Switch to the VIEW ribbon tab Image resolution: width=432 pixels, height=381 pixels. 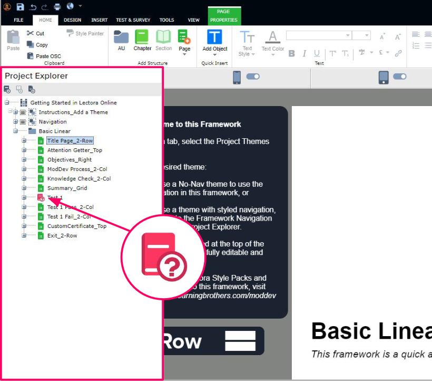coord(193,20)
